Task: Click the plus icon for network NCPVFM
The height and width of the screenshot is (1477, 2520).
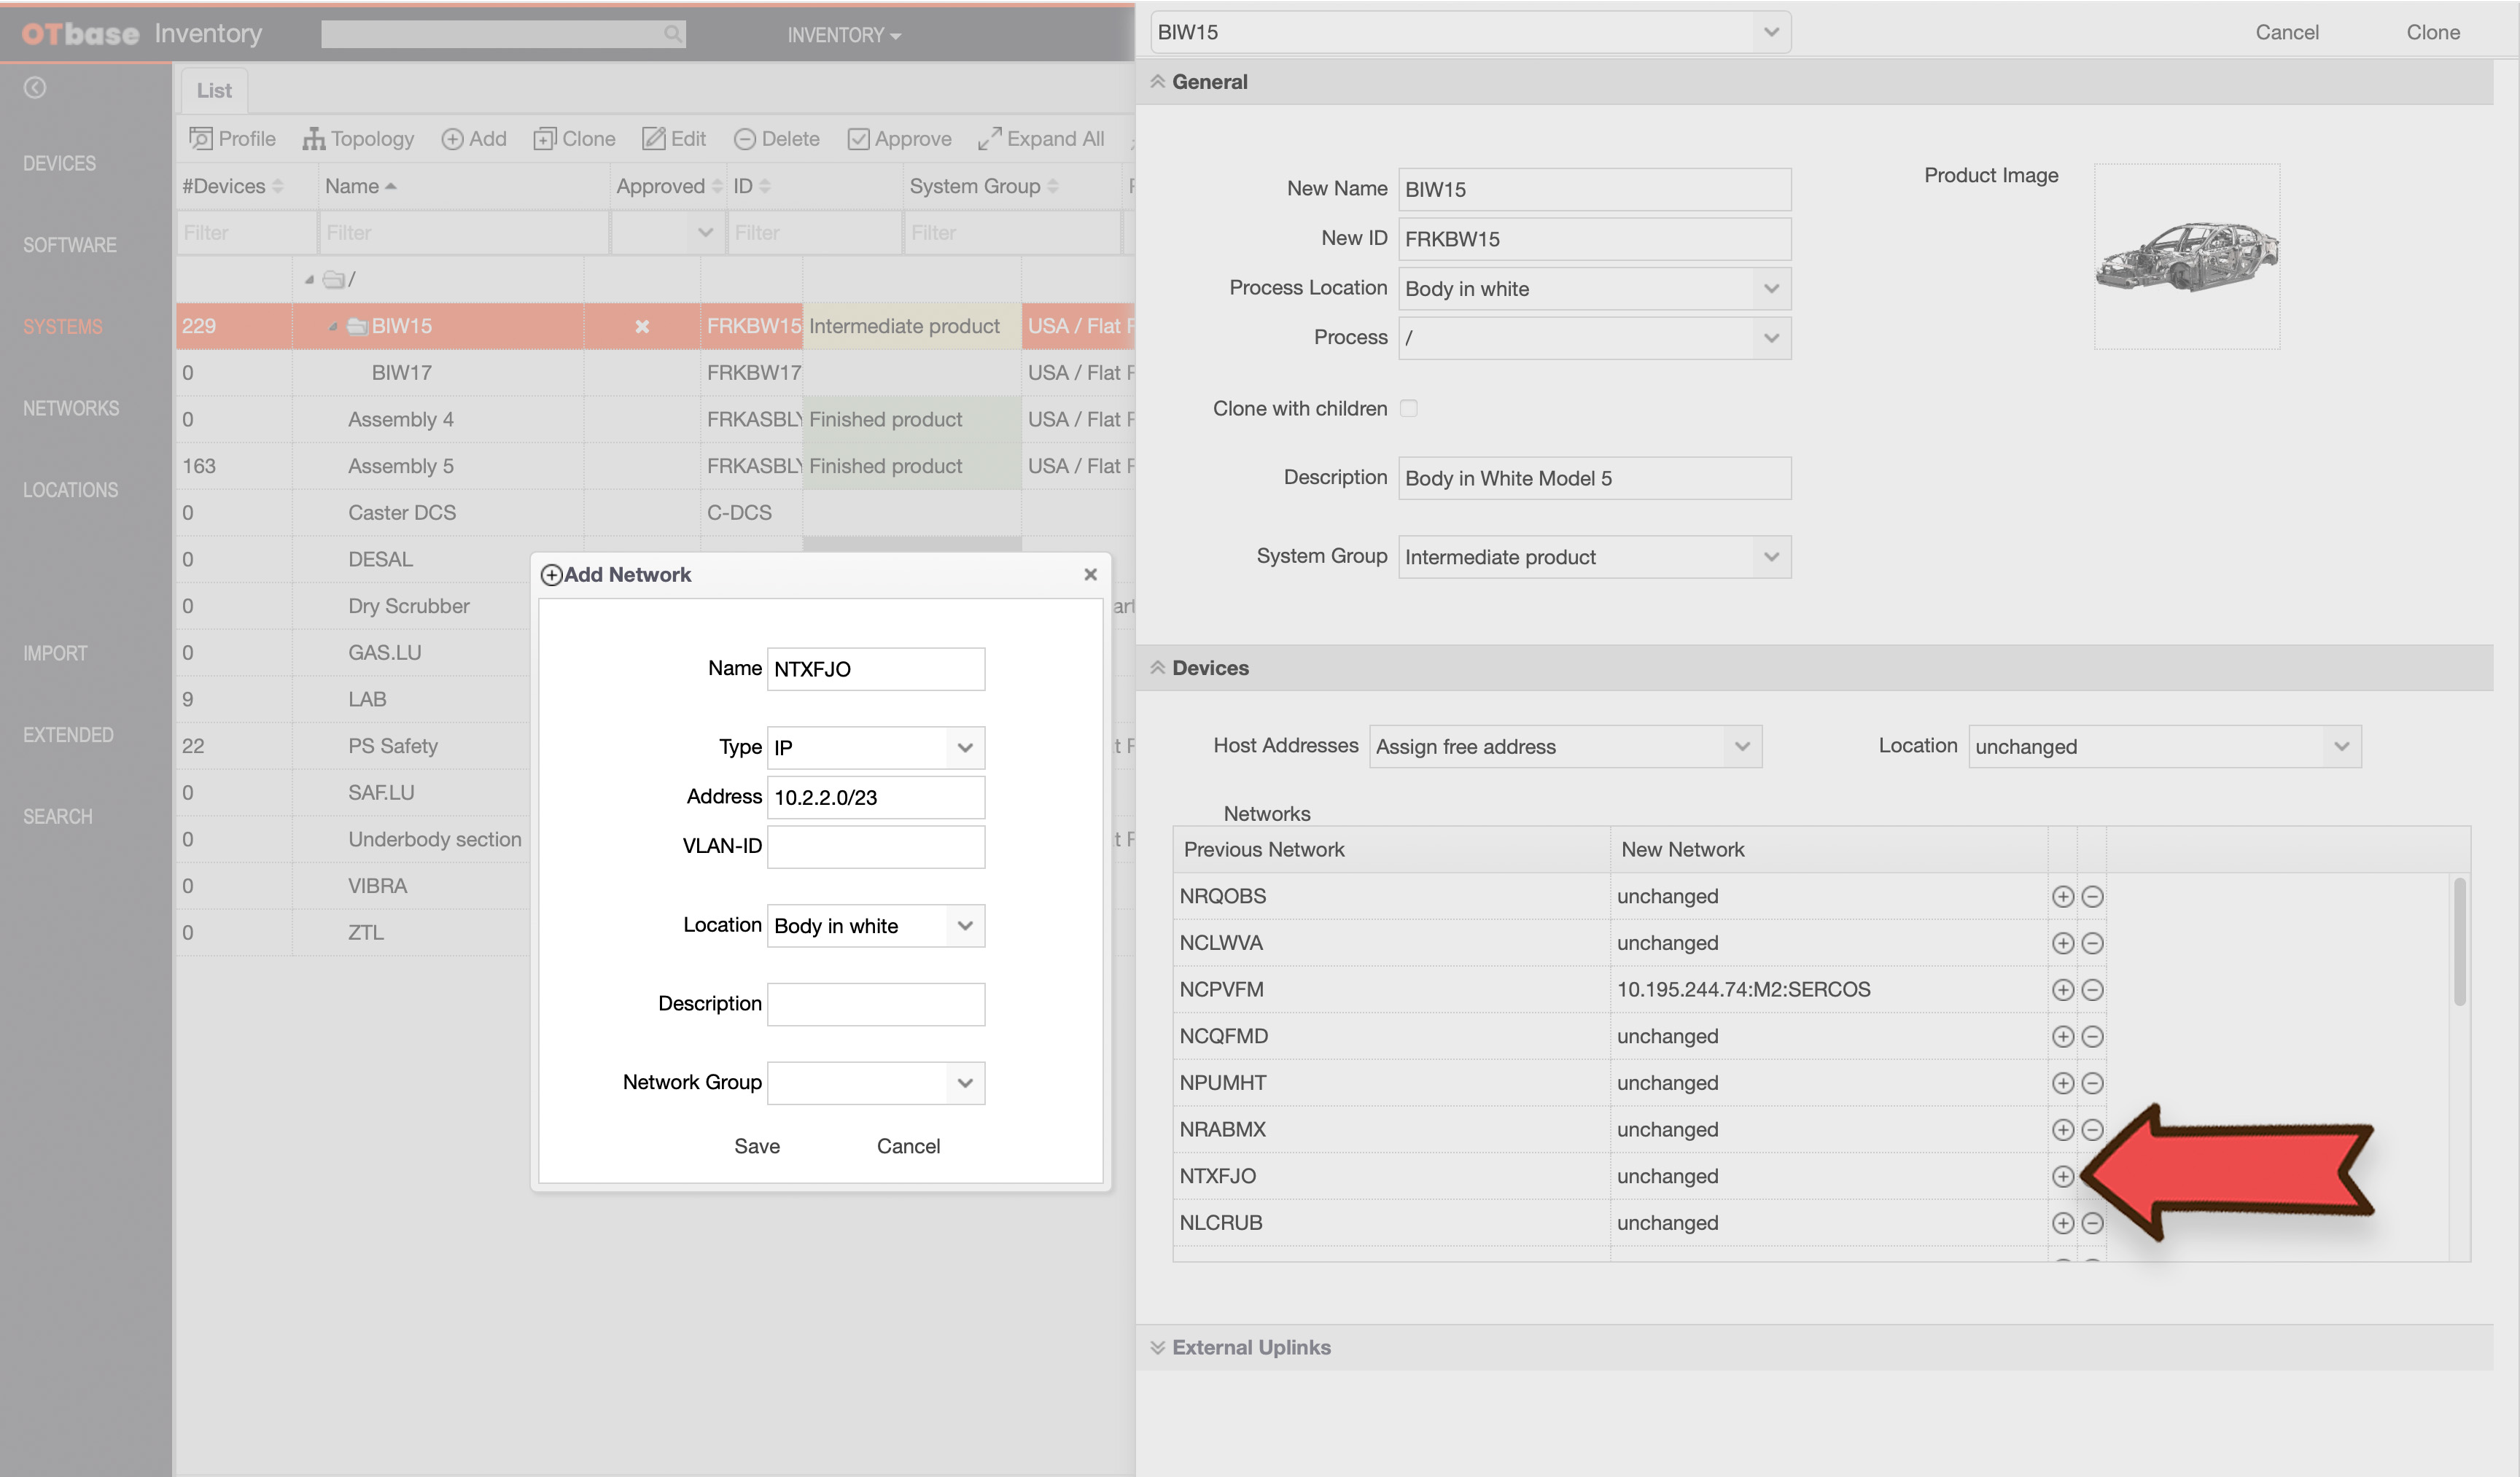Action: point(2062,989)
